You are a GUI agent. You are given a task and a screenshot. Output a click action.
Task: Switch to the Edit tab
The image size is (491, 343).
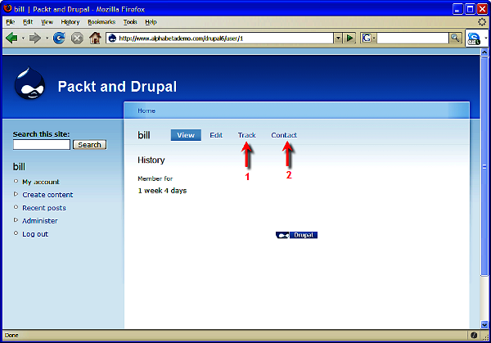click(x=216, y=135)
